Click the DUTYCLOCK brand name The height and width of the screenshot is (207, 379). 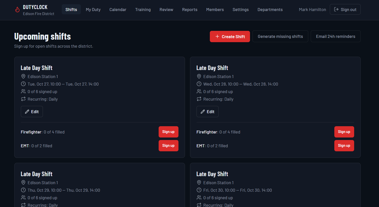point(35,7)
